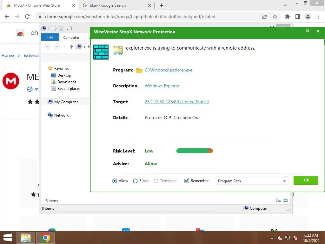Screen dimensions: 325x244
Task: Open the C:\Windows\explorer.exe link
Action: tap(169, 70)
